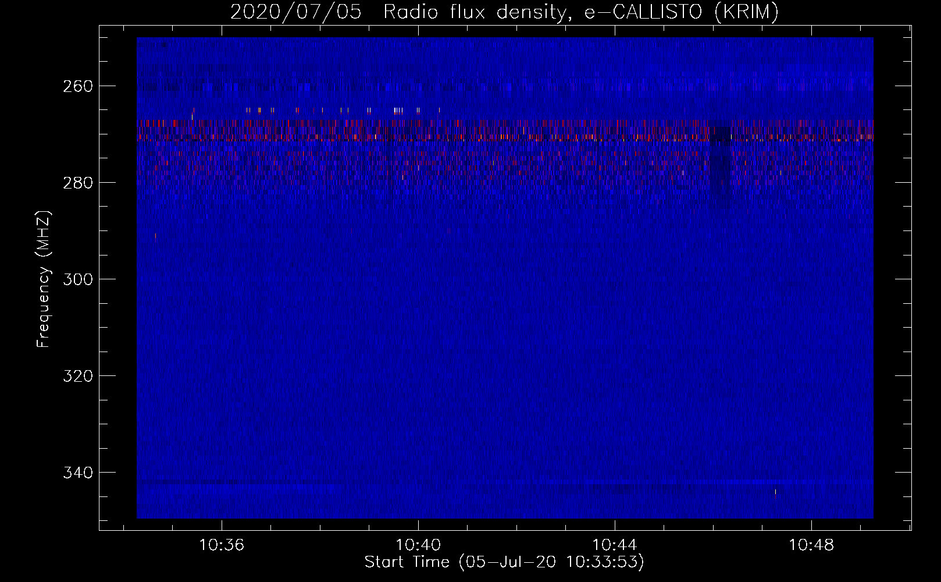Click the 300 frequency tick label
Viewport: 941px width, 582px height.
tap(77, 279)
